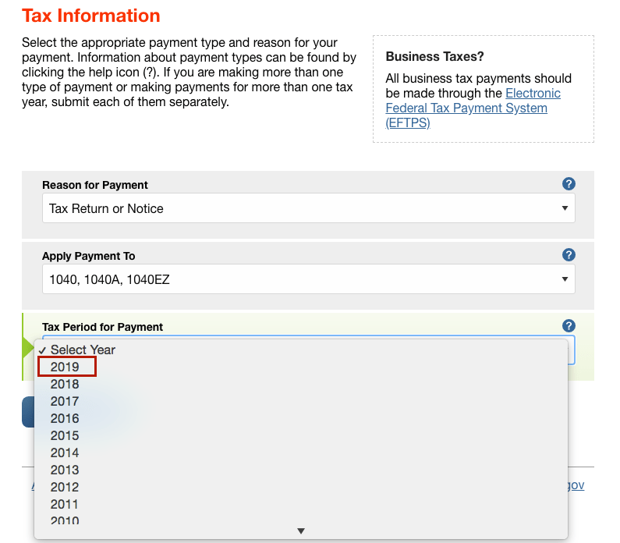Select 2014 from the year list
620x543 pixels.
click(301, 452)
